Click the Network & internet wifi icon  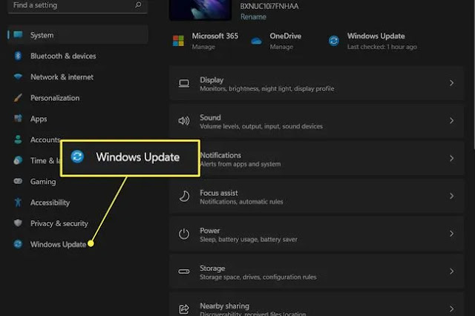pyautogui.click(x=18, y=76)
